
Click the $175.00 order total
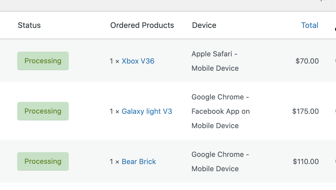point(306,111)
